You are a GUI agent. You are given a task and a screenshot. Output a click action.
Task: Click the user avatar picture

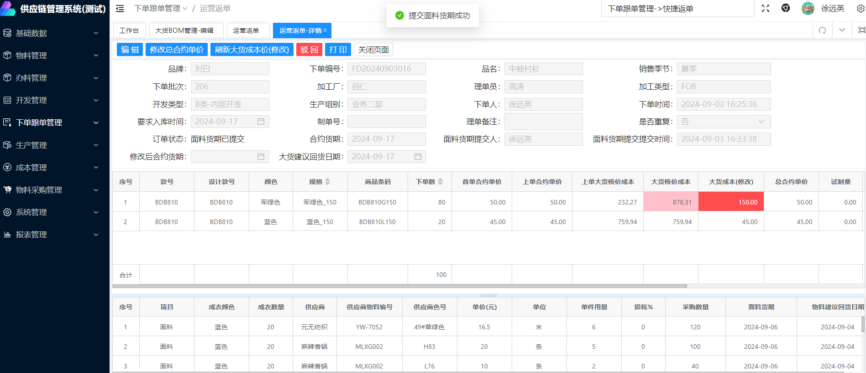pyautogui.click(x=808, y=9)
